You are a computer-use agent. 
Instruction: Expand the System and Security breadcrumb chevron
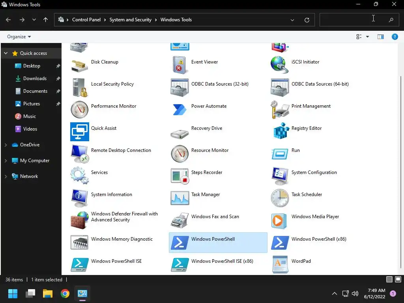155,20
